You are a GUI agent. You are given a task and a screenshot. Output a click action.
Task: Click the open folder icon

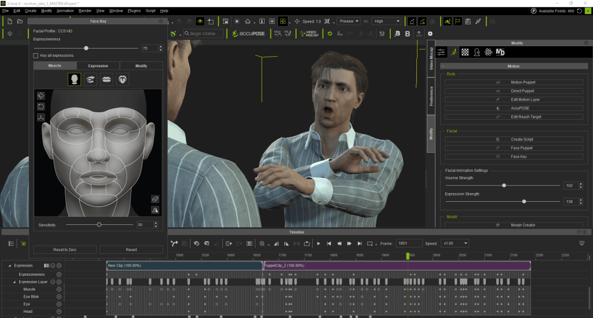point(20,21)
